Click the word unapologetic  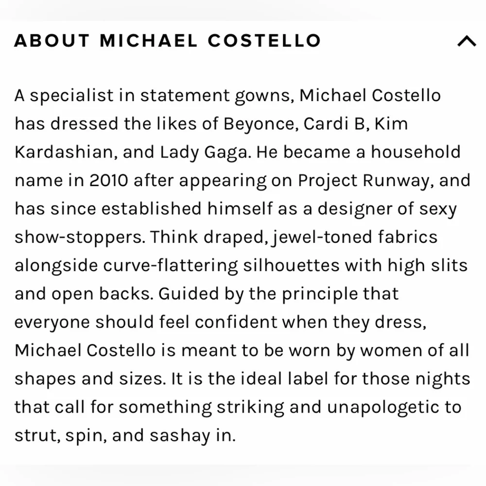(x=375, y=407)
